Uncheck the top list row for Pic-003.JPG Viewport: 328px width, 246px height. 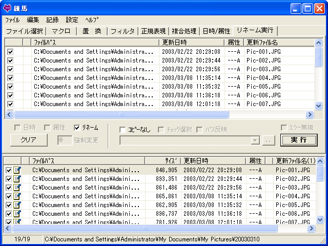point(10,69)
